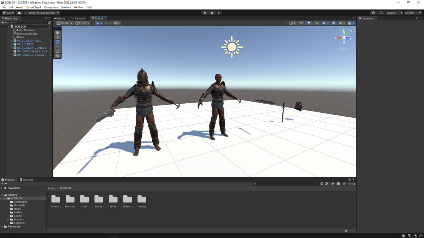Collapse SCISSOR scene in Hierarchy
424x238 pixels.
[x=8, y=26]
